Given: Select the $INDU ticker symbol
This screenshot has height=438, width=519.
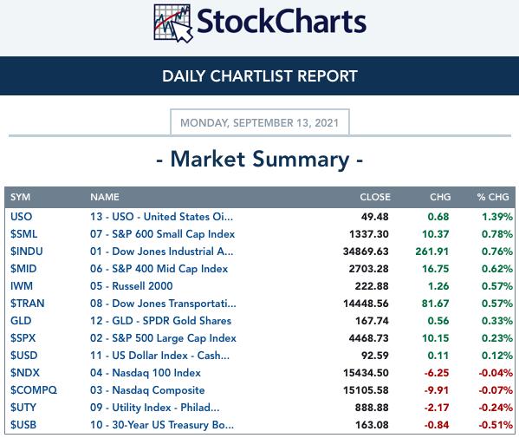Looking at the screenshot, I should point(27,252).
